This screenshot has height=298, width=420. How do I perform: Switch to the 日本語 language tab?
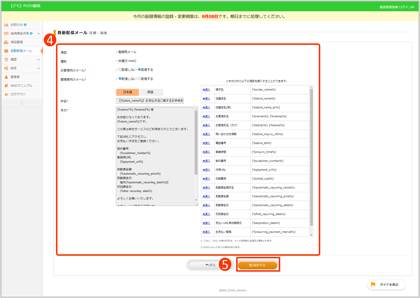pyautogui.click(x=127, y=92)
